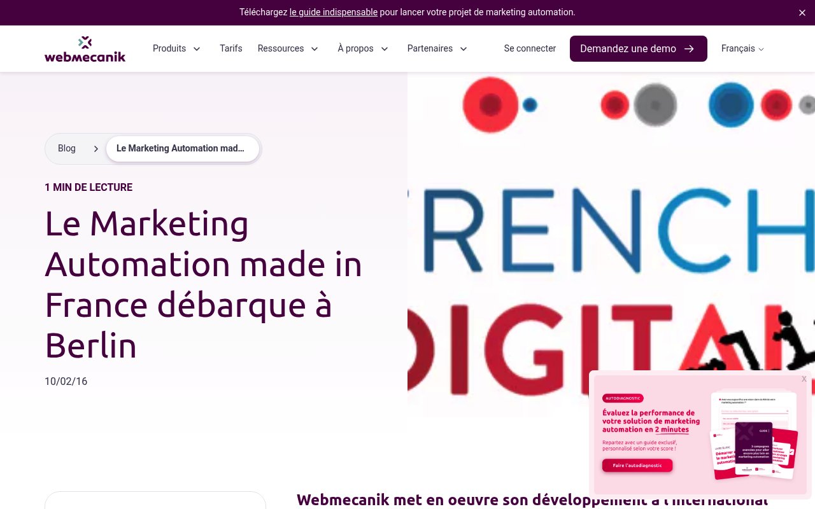This screenshot has width=815, height=509.
Task: Click Se connecter link
Action: pyautogui.click(x=530, y=48)
